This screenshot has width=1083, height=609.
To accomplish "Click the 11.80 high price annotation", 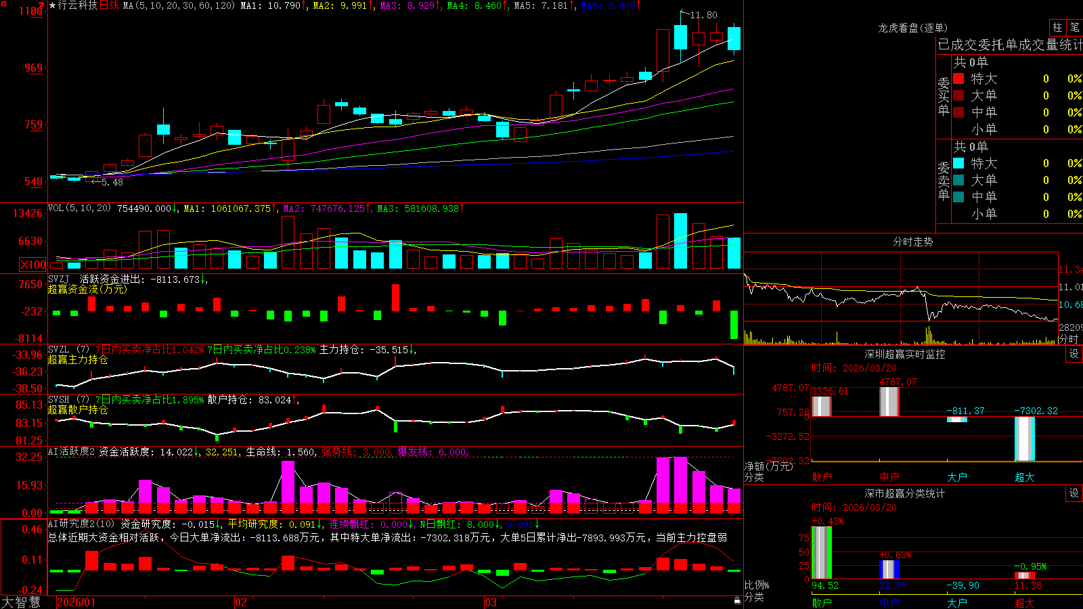I will point(704,15).
